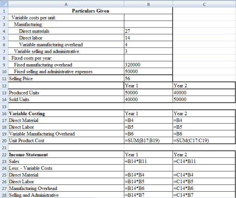Select the =SUM(B17:B19) formula cell
This screenshot has height=198, width=236.
(x=148, y=141)
